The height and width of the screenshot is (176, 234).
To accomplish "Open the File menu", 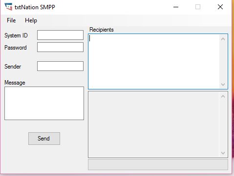I will [11, 20].
